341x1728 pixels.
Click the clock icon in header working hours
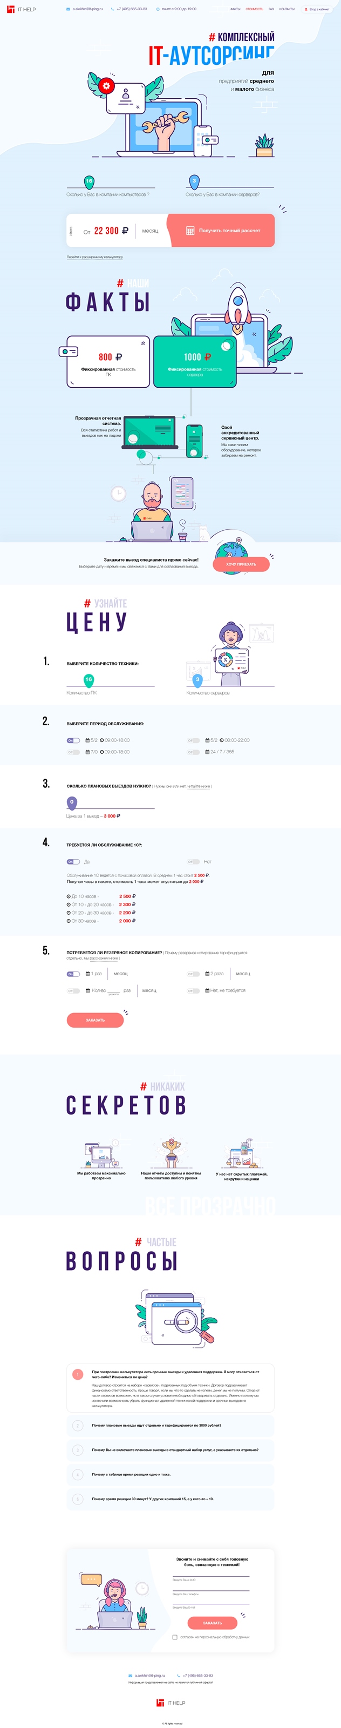click(158, 9)
